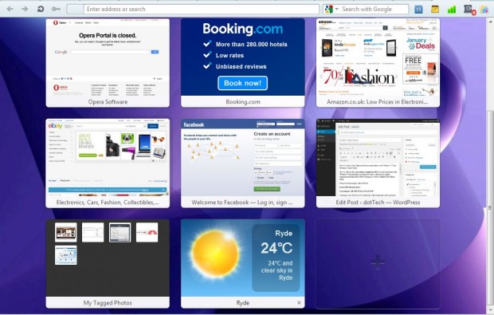Open the Booking.com speed dial tile
This screenshot has height=315, width=494.
coord(242,63)
